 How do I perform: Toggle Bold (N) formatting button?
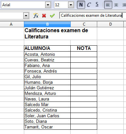click(81, 5)
